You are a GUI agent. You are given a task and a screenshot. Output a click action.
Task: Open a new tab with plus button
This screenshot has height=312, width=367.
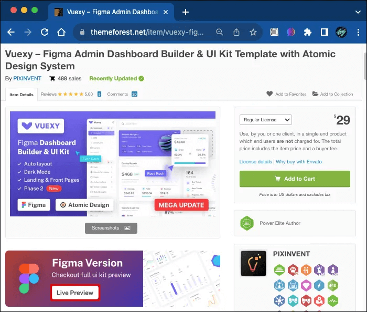[x=186, y=12]
